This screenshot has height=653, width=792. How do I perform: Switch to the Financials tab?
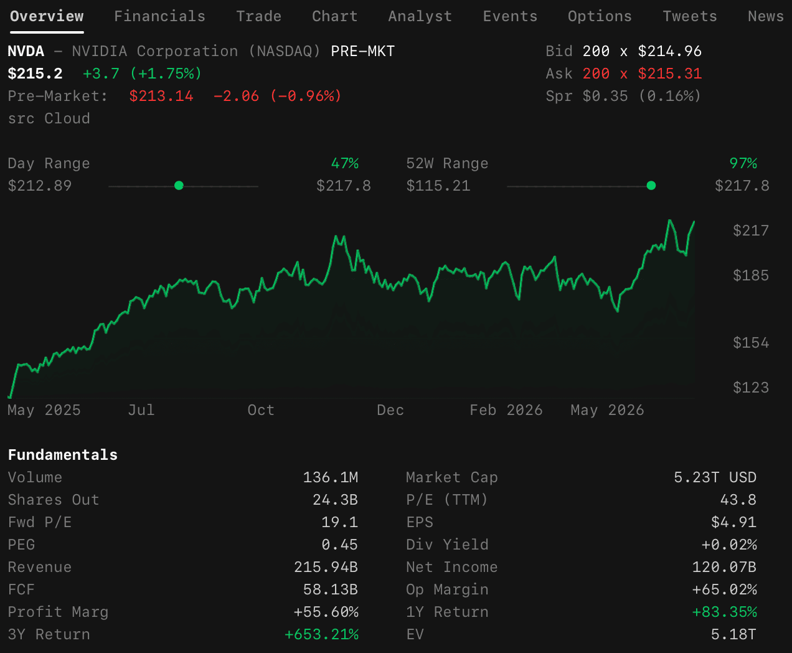[x=159, y=16]
